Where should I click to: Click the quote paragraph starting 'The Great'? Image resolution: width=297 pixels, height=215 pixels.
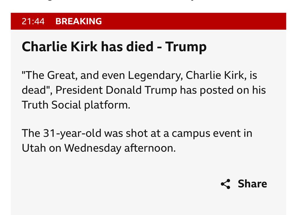143,90
